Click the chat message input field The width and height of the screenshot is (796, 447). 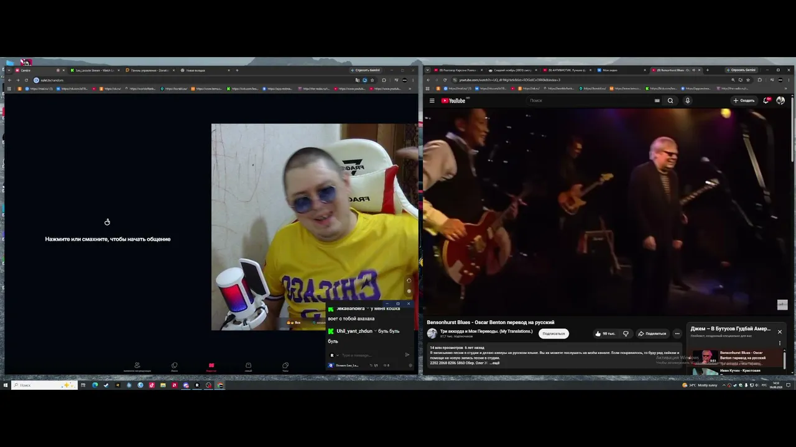point(372,355)
